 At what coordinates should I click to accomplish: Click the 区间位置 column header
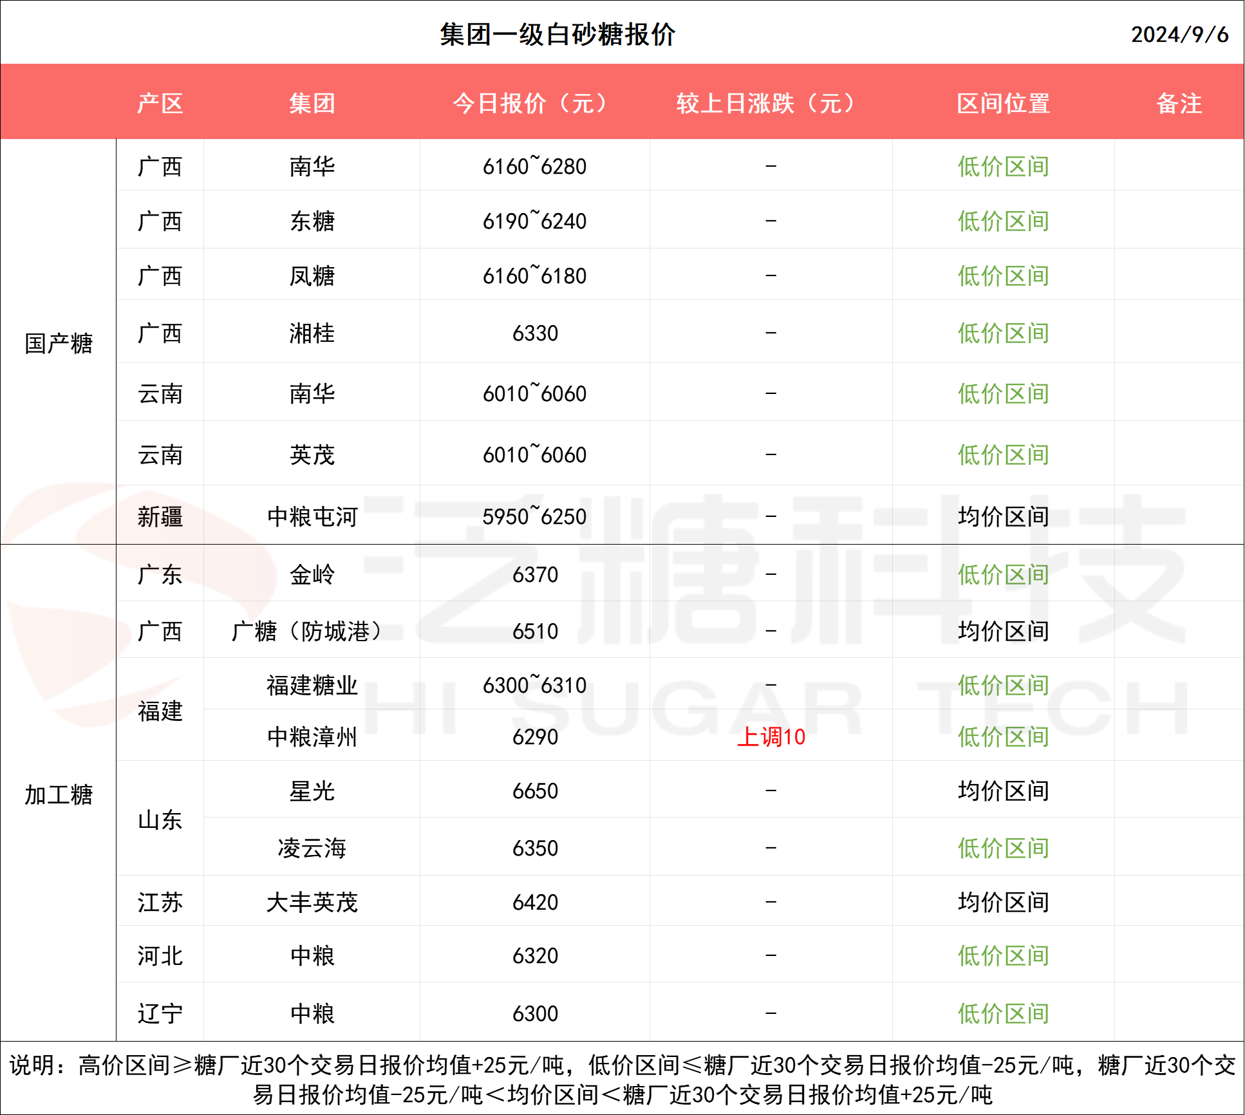point(1002,103)
